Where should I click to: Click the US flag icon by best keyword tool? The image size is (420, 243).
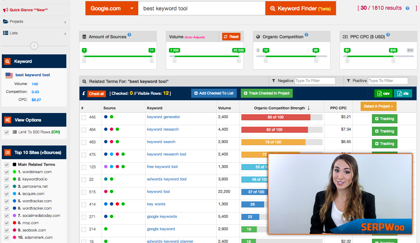(9, 75)
